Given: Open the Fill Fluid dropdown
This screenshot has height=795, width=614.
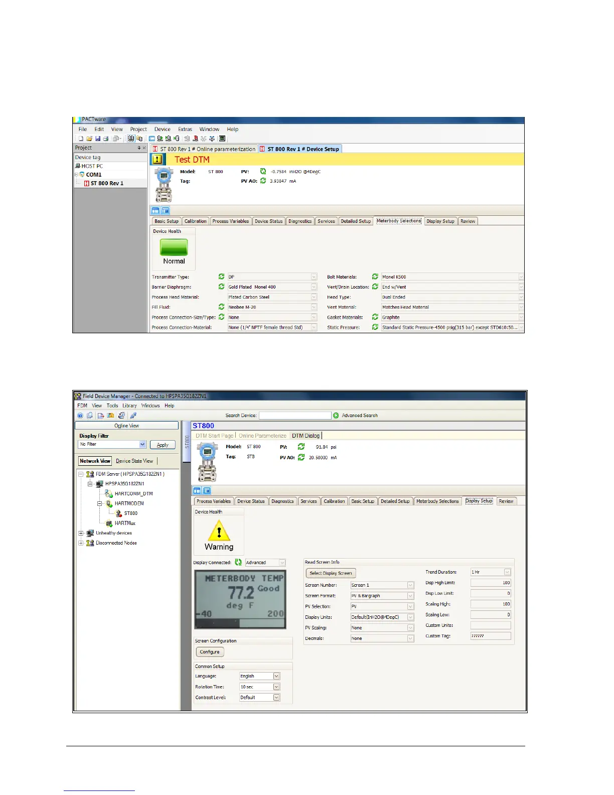Looking at the screenshot, I should [314, 307].
